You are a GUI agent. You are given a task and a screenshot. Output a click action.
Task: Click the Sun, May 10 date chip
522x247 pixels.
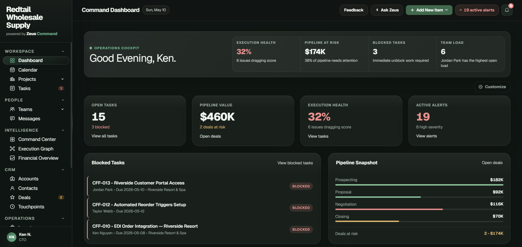(x=156, y=10)
